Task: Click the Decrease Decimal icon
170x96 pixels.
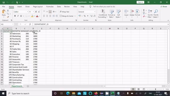Action: pyautogui.click(x=95, y=16)
